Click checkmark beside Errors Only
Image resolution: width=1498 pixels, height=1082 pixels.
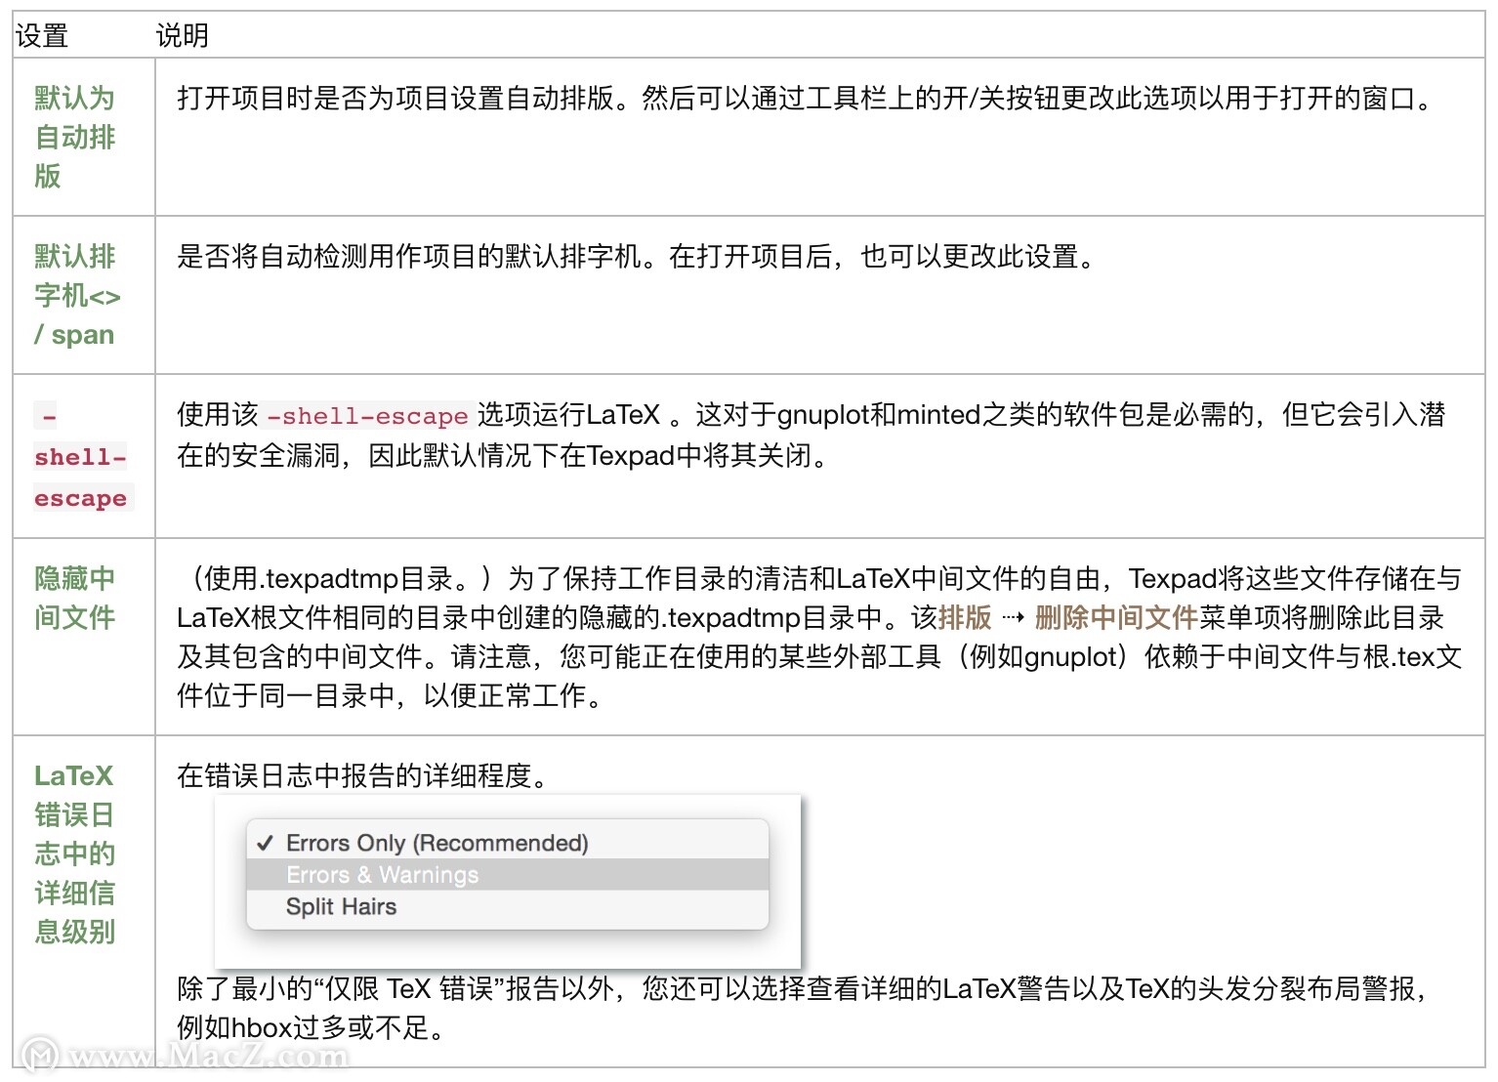[x=265, y=843]
